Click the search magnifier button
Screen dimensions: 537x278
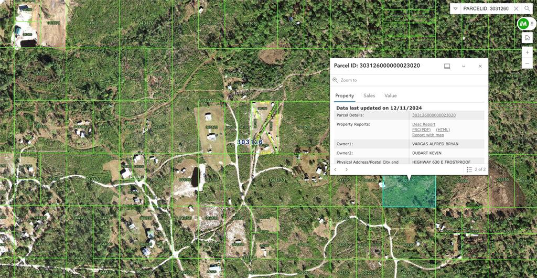click(x=527, y=8)
